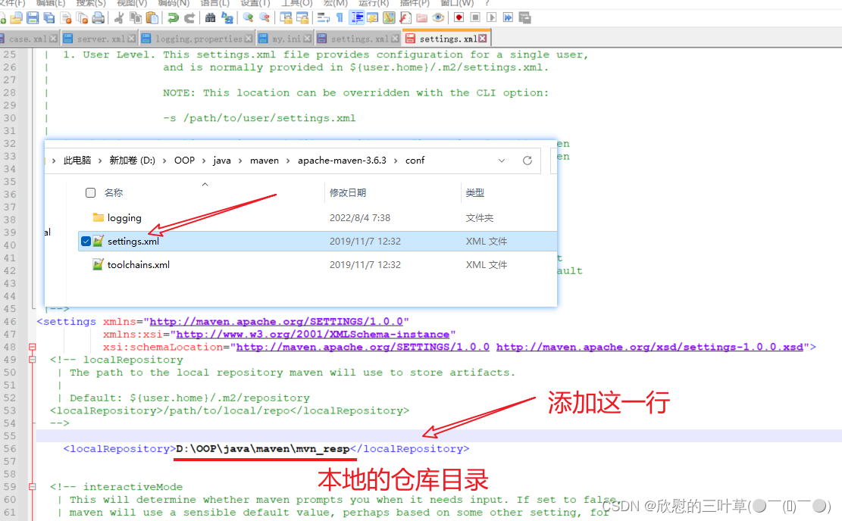
Task: Tick the select-all checkbox beside 名称 header
Action: click(90, 192)
